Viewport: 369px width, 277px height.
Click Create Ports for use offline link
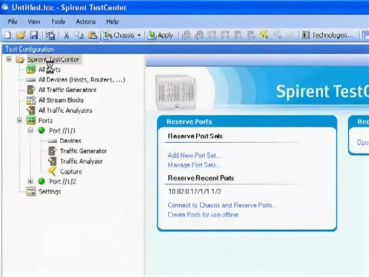coord(203,215)
